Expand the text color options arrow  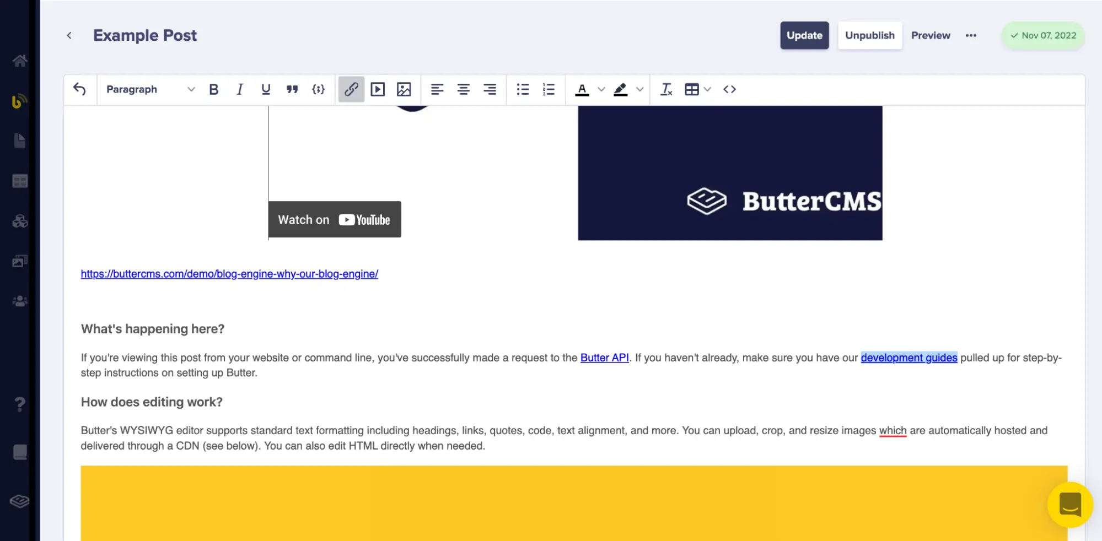tap(601, 89)
